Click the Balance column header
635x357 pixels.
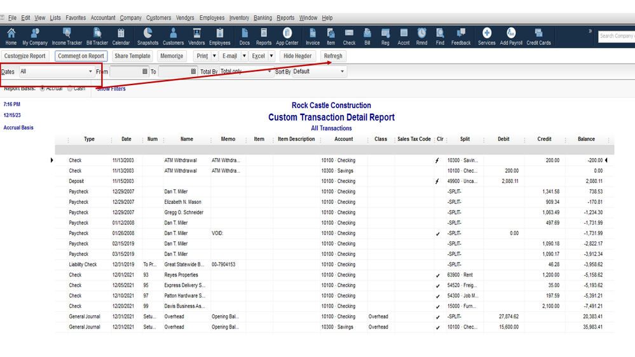point(586,139)
